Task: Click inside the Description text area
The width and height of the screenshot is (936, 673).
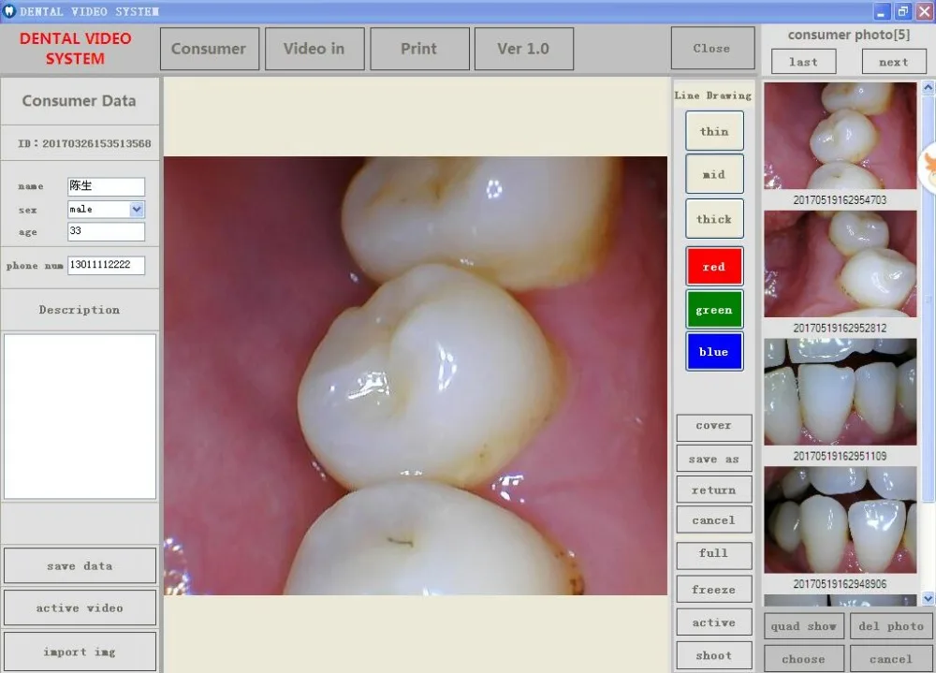Action: 80,417
